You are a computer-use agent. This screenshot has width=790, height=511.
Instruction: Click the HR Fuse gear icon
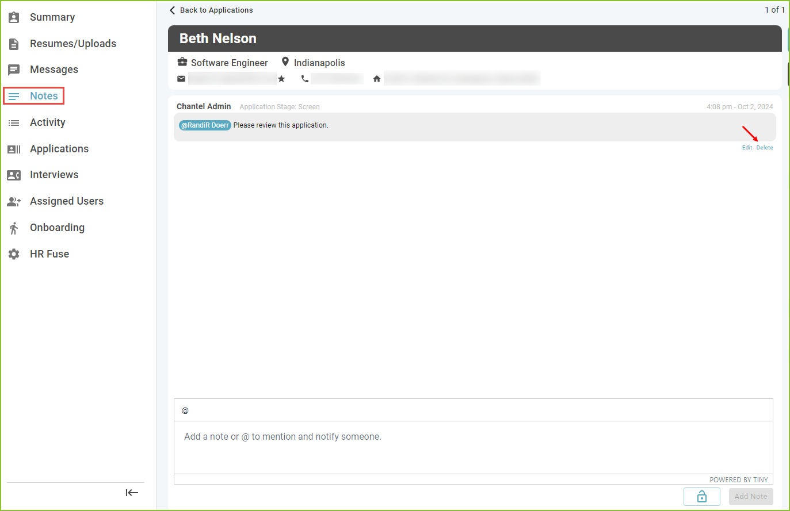pos(14,254)
